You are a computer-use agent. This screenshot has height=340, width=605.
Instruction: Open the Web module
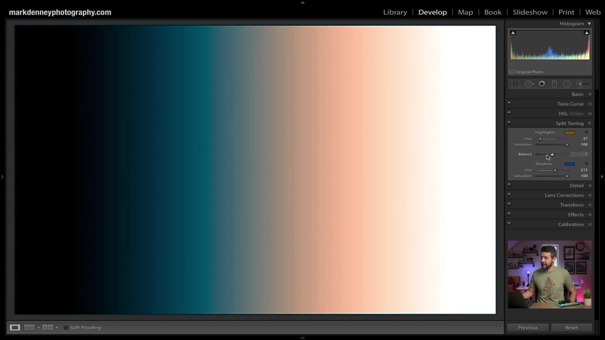click(x=593, y=12)
